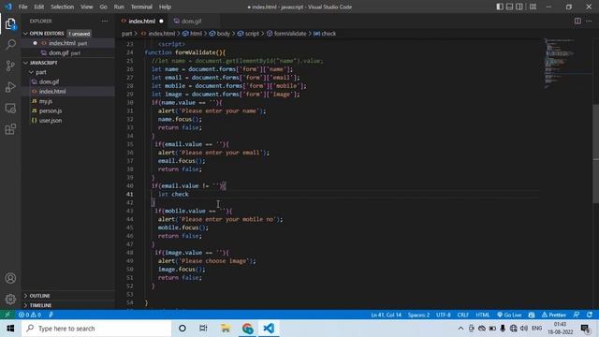This screenshot has width=599, height=337.
Task: Open File Explorer in taskbar
Action: point(226,329)
